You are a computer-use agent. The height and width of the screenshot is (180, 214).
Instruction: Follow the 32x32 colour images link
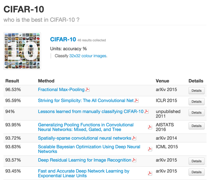88,56
